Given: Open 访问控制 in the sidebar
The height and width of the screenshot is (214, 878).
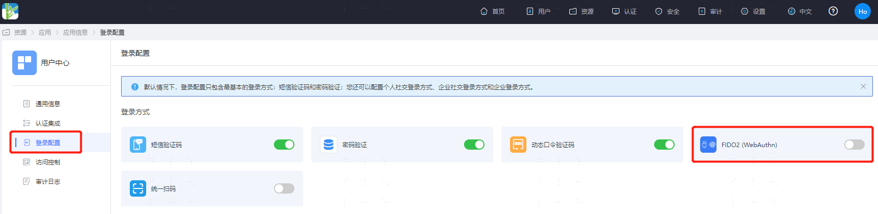Looking at the screenshot, I should [48, 162].
